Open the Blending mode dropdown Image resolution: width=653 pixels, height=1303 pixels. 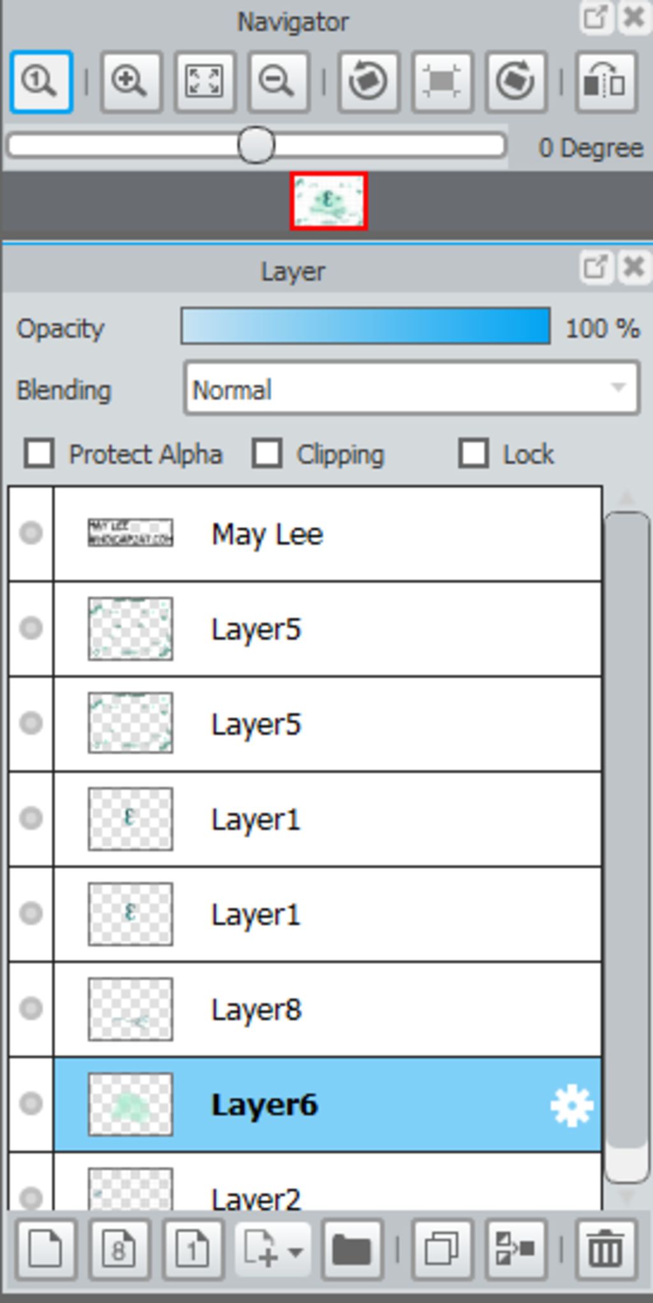point(411,389)
